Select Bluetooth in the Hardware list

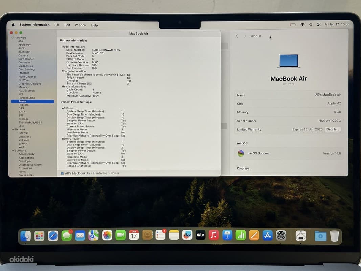point(24,52)
